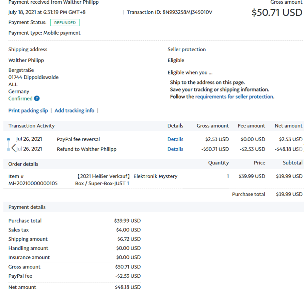Click the PayPal fee reversal activity row label
Viewport: 304px width, 293px height.
point(78,139)
